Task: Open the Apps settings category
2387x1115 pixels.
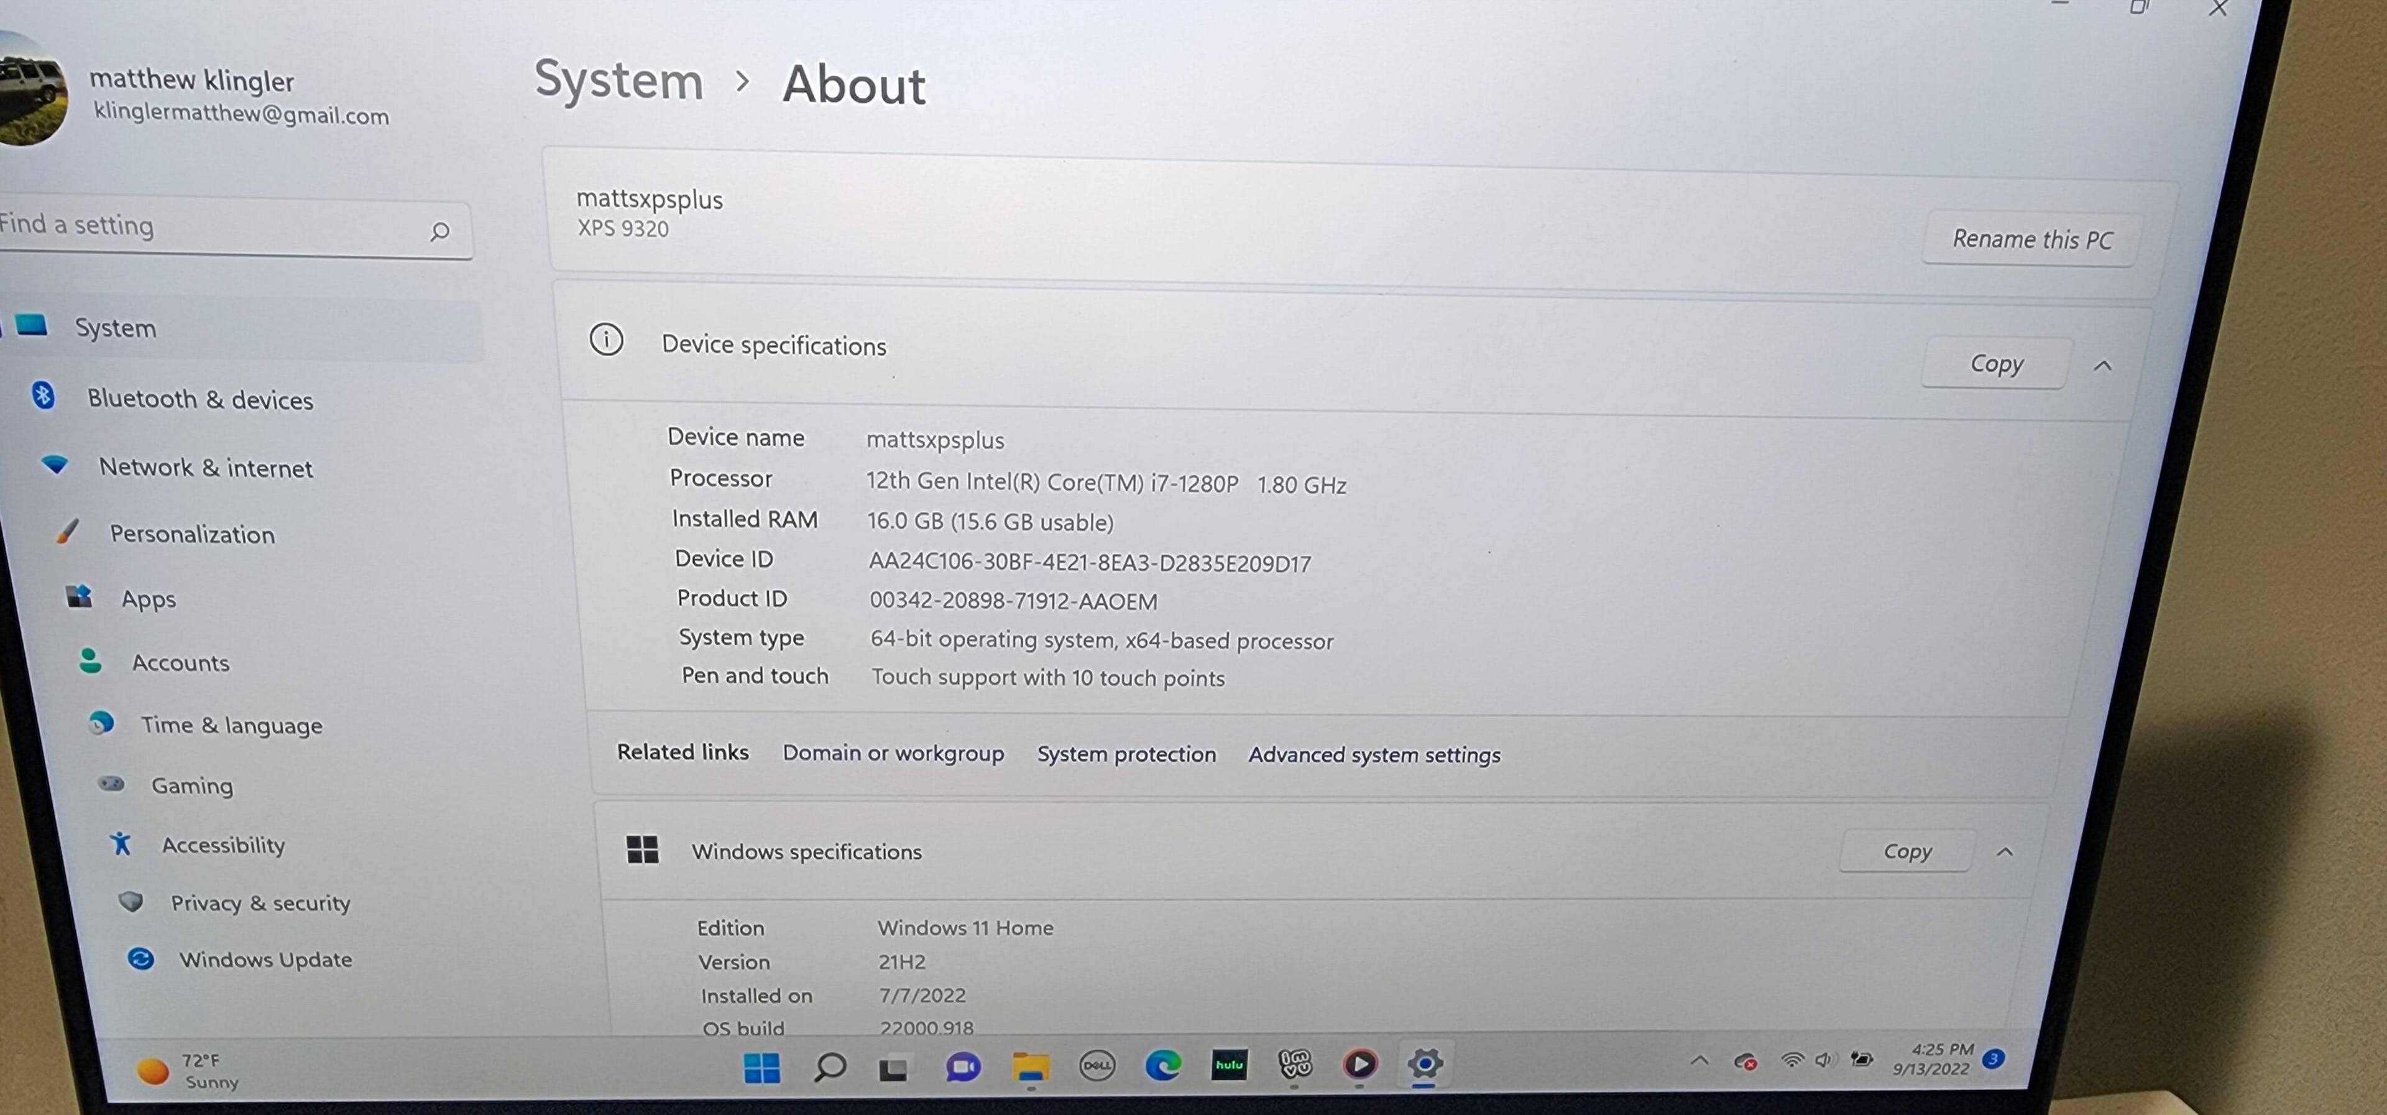Action: (x=149, y=599)
